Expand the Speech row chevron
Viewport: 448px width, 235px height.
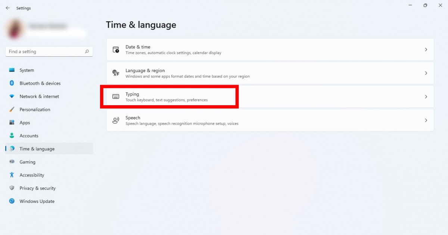click(x=426, y=120)
